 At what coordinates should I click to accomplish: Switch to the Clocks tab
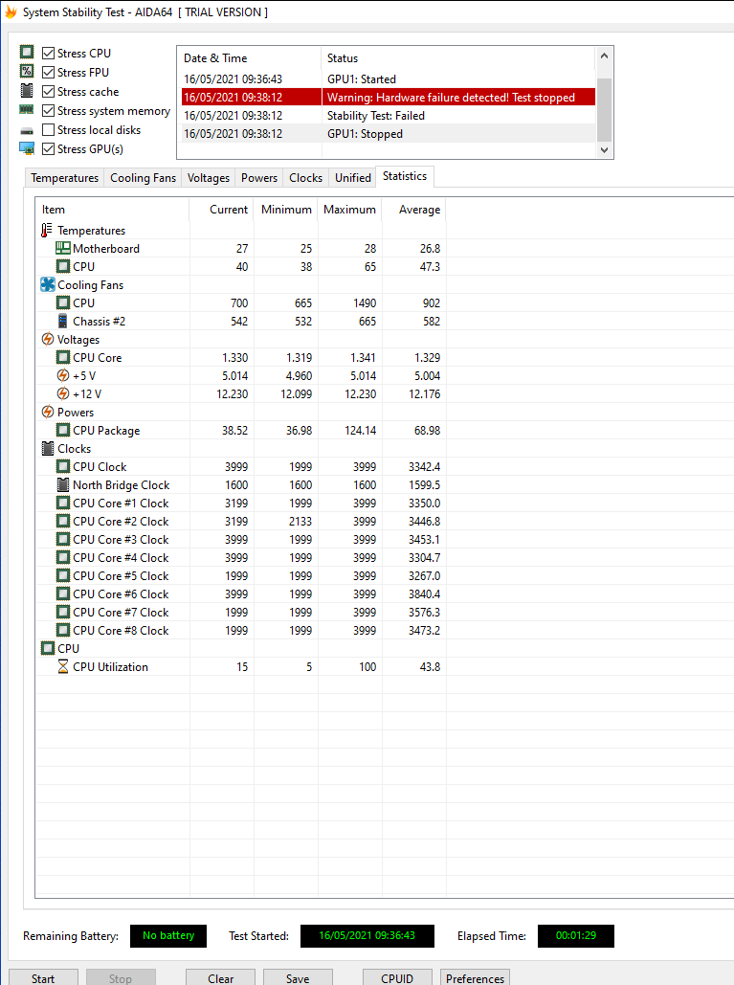point(306,178)
